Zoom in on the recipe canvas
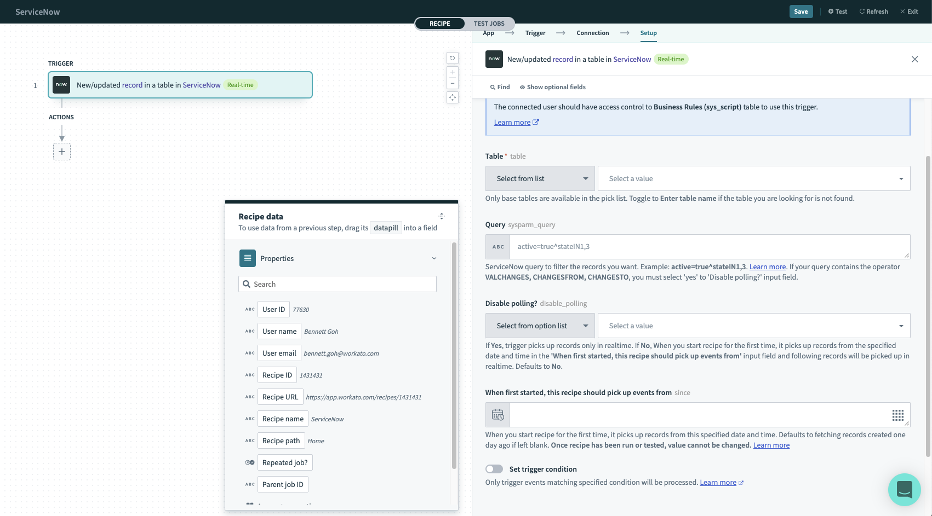 [453, 72]
